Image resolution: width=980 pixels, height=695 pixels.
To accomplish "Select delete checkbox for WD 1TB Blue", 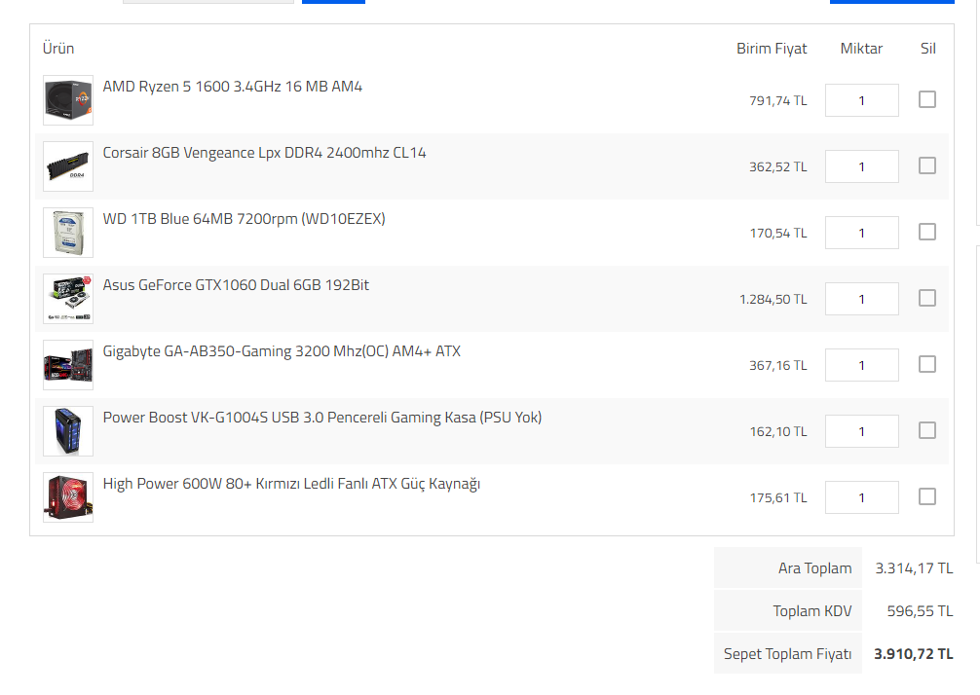I will tap(927, 232).
